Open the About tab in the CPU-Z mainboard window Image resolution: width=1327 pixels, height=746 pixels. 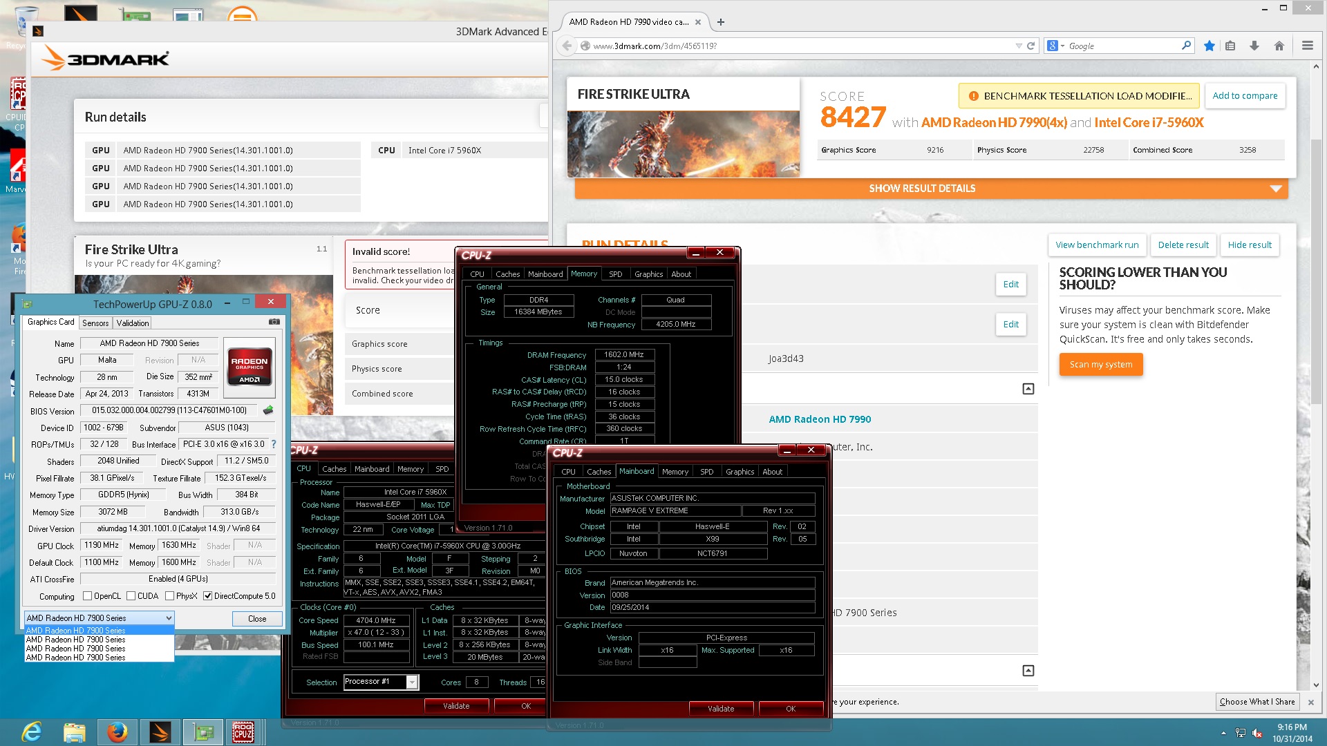click(x=772, y=472)
